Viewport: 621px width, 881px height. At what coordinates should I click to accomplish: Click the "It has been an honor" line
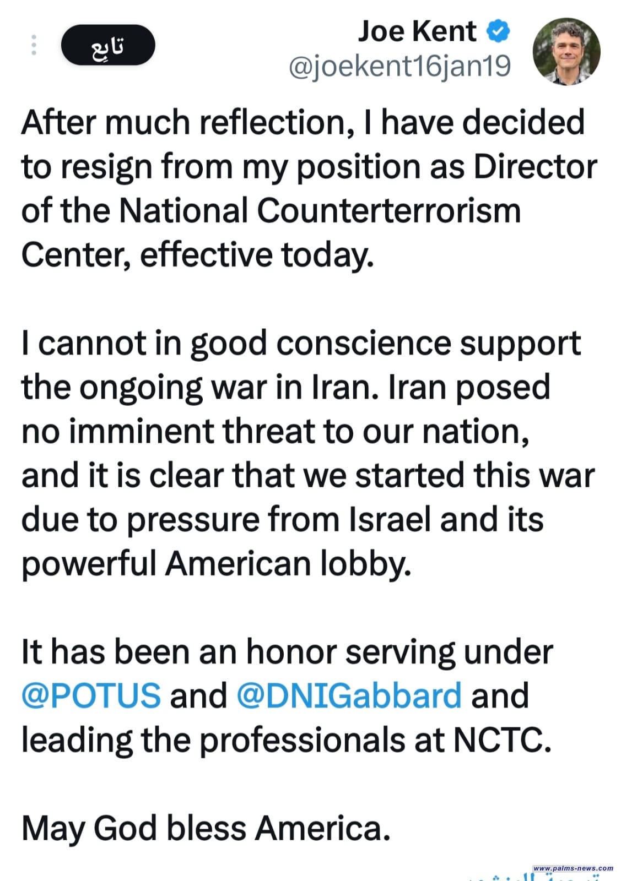287,652
